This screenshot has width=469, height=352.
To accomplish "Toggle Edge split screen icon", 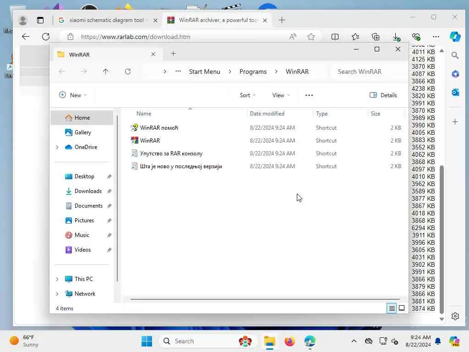I will (x=335, y=37).
